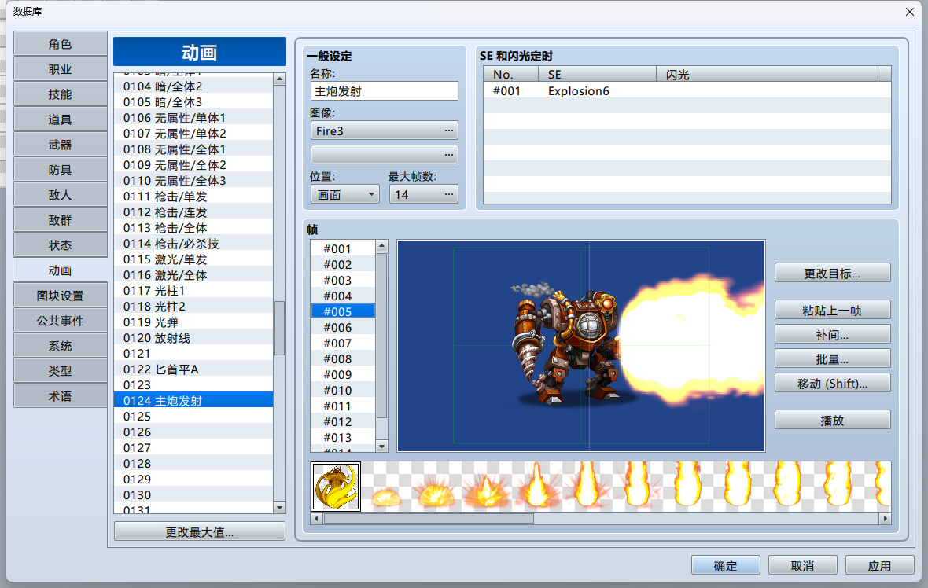
Task: Select animation 0114 枪击/必杀技
Action: (193, 243)
